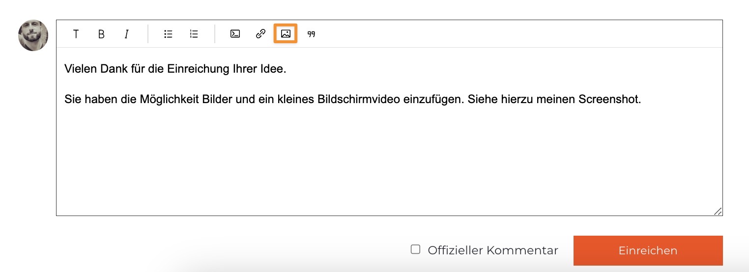Toggle bold formatting

point(101,34)
